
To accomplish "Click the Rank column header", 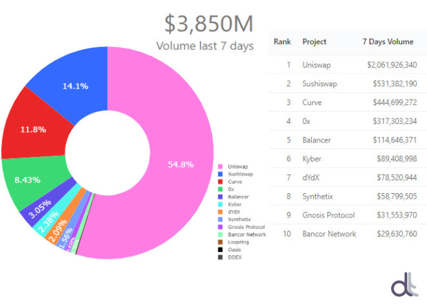I will pyautogui.click(x=282, y=41).
